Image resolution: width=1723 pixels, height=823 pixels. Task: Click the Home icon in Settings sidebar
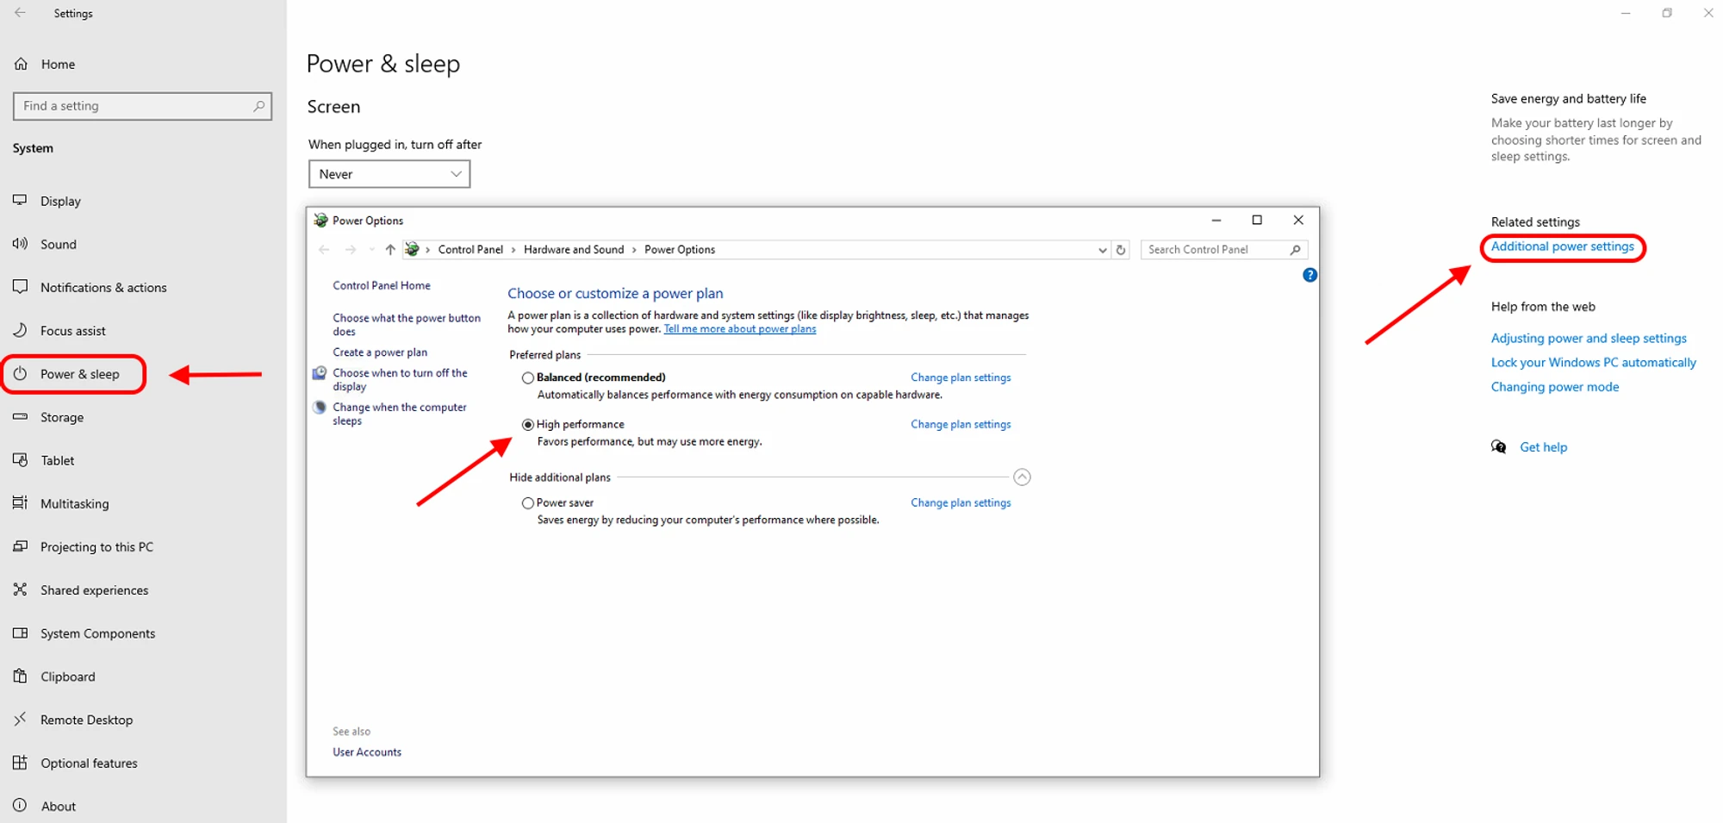click(22, 64)
